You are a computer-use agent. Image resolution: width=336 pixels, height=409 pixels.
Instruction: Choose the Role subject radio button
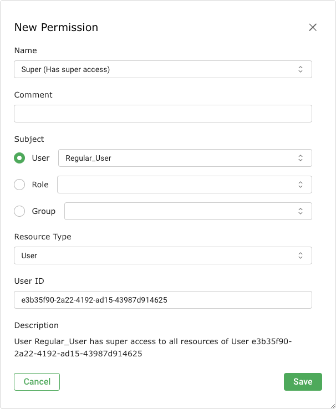click(19, 185)
